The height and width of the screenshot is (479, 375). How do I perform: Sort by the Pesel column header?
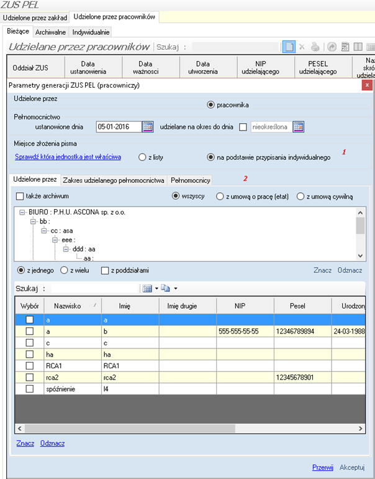pyautogui.click(x=303, y=306)
